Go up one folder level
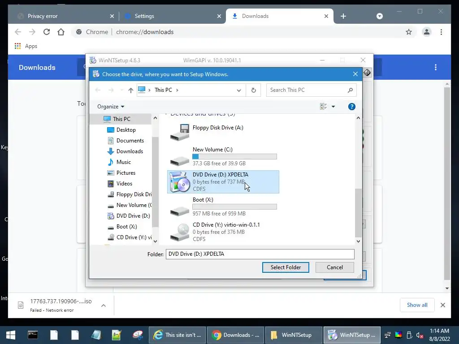This screenshot has height=344, width=459. (x=130, y=90)
